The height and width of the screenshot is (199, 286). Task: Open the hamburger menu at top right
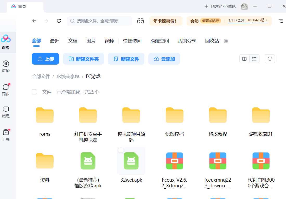(281, 21)
